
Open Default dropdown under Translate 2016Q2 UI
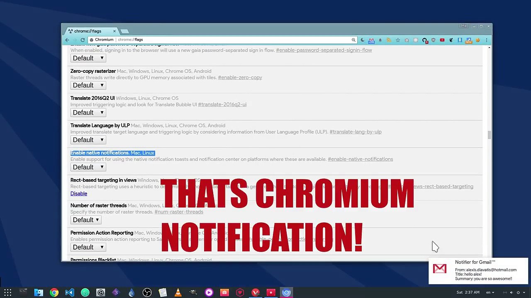point(88,113)
